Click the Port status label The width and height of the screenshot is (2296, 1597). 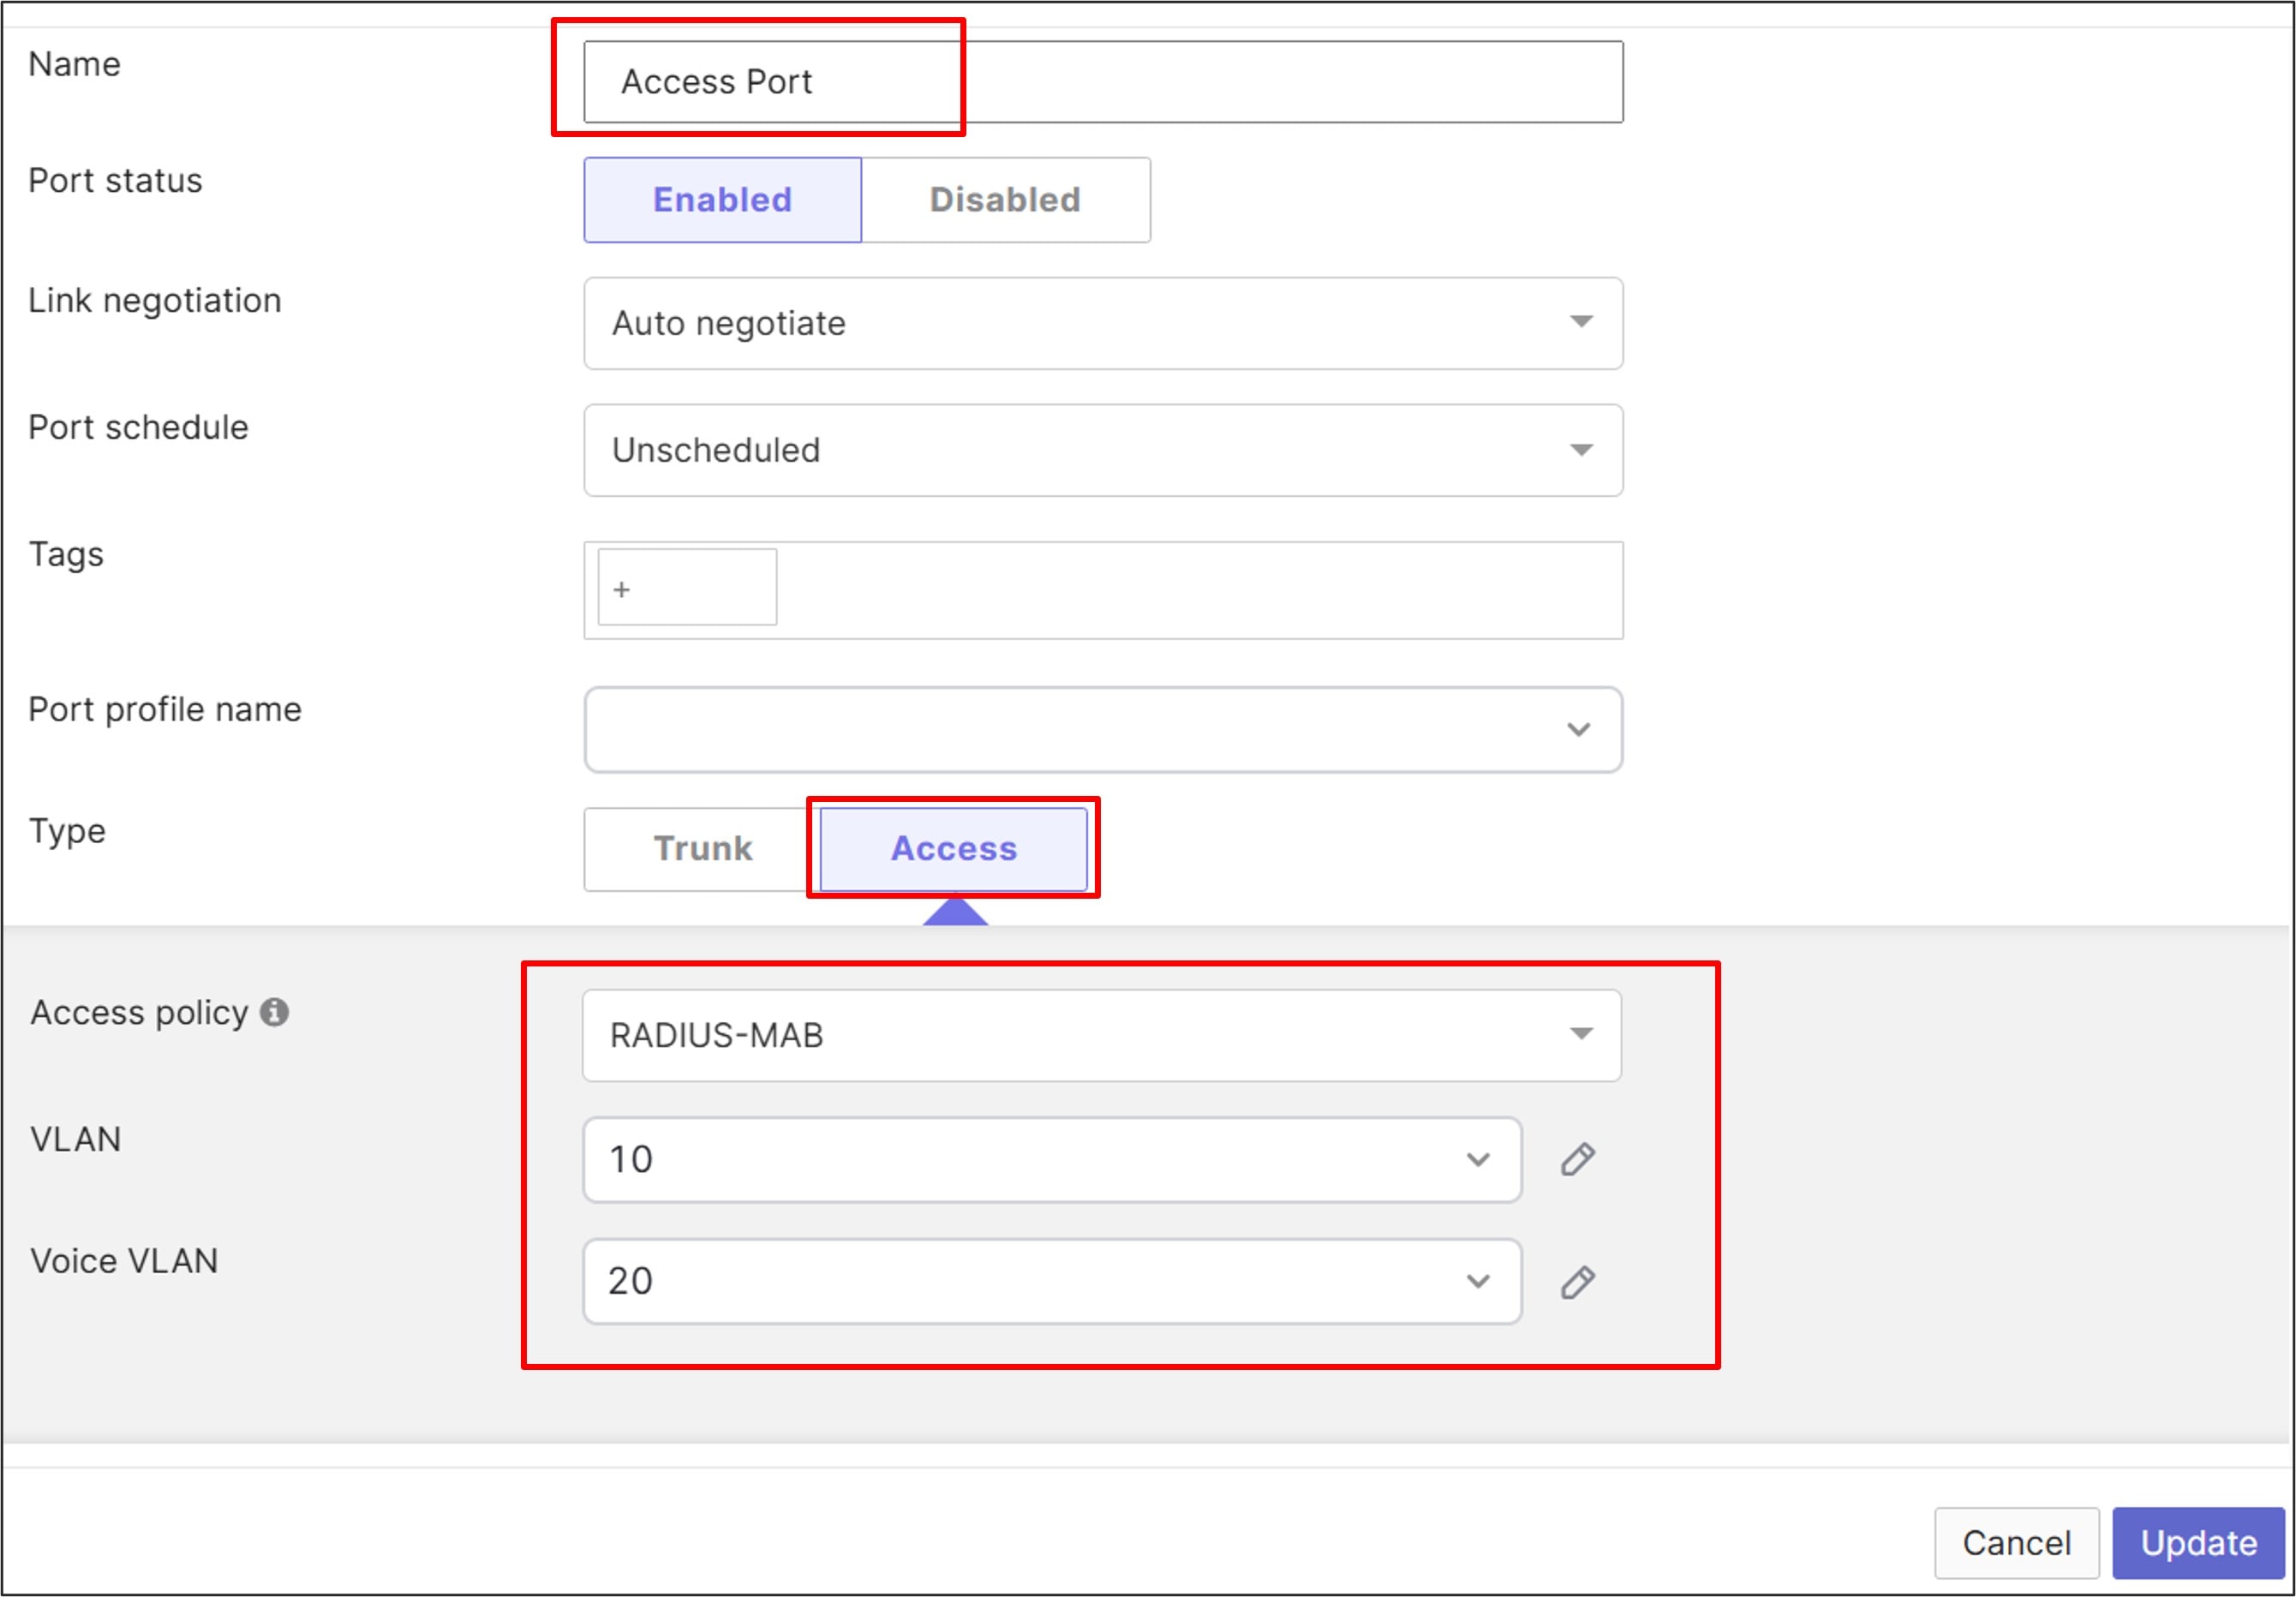click(x=115, y=181)
